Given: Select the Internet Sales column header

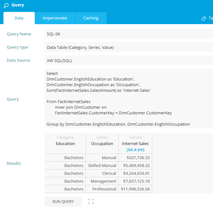Looking at the screenshot, I should tap(135, 143).
